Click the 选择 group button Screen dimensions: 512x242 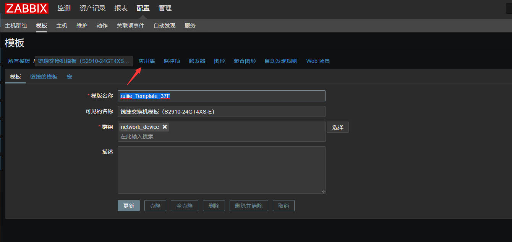338,127
